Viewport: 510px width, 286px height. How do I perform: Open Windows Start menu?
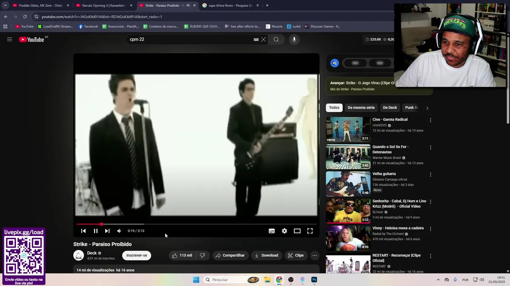(196, 280)
